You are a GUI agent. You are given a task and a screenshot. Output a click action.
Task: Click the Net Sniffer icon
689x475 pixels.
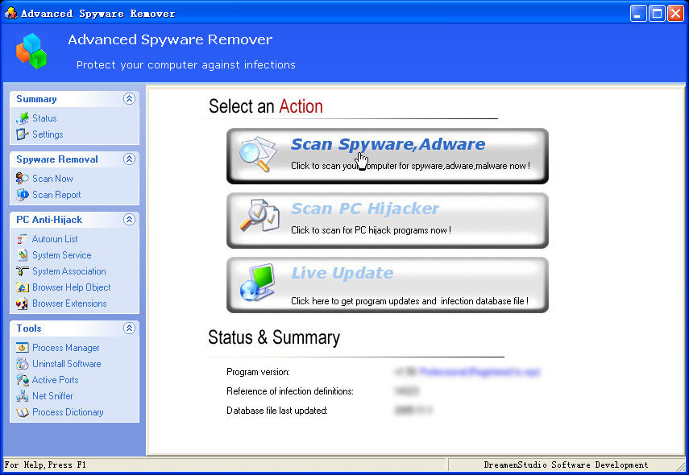click(23, 396)
